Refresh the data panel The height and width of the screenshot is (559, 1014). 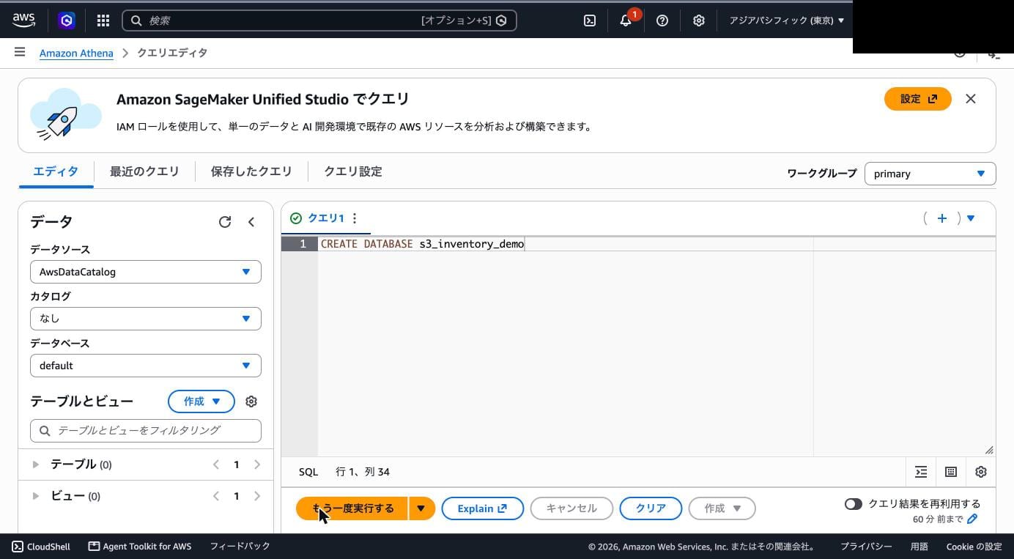pos(225,222)
